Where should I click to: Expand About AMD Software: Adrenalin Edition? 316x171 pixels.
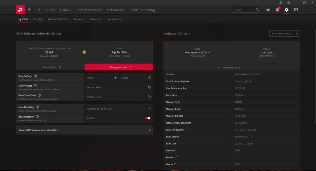coord(84,130)
